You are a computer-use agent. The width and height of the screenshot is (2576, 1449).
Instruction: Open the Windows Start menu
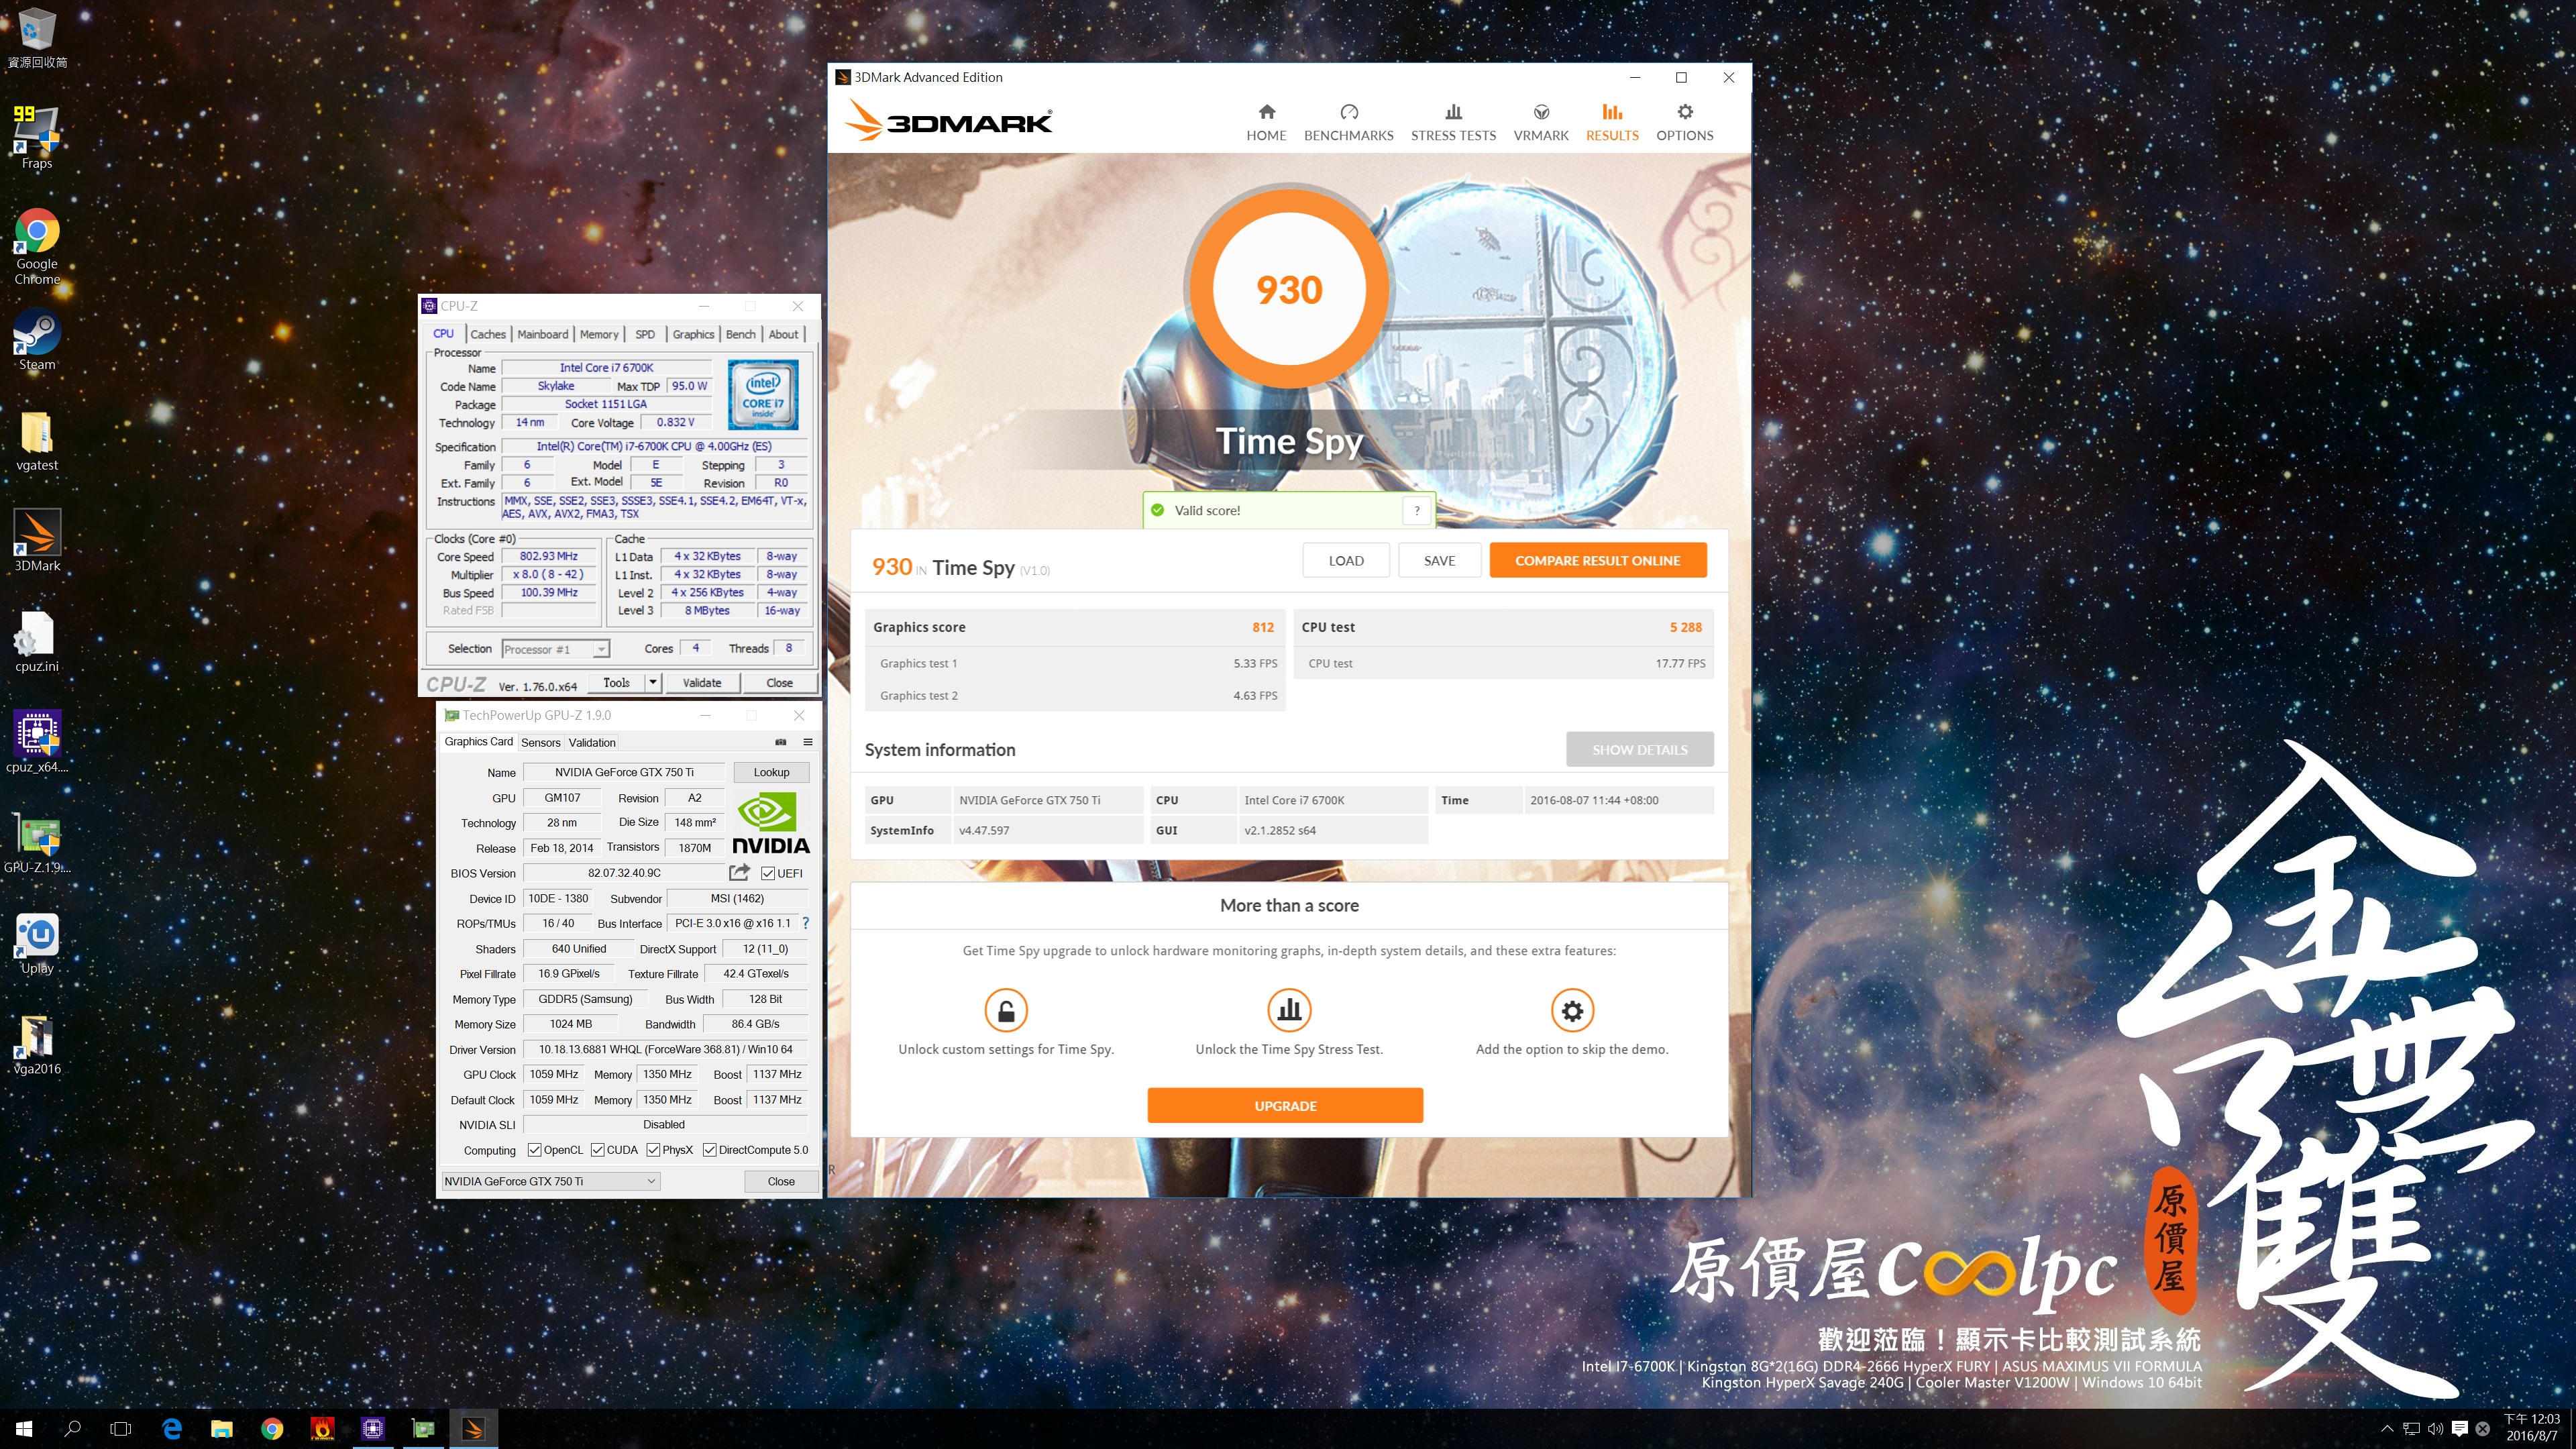point(24,1429)
